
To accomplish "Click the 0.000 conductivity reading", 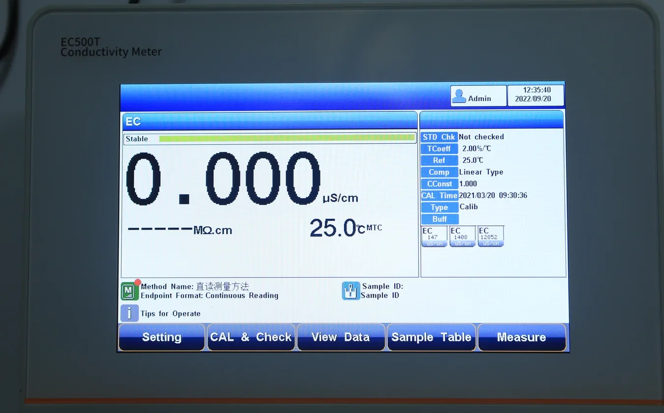I will (224, 179).
